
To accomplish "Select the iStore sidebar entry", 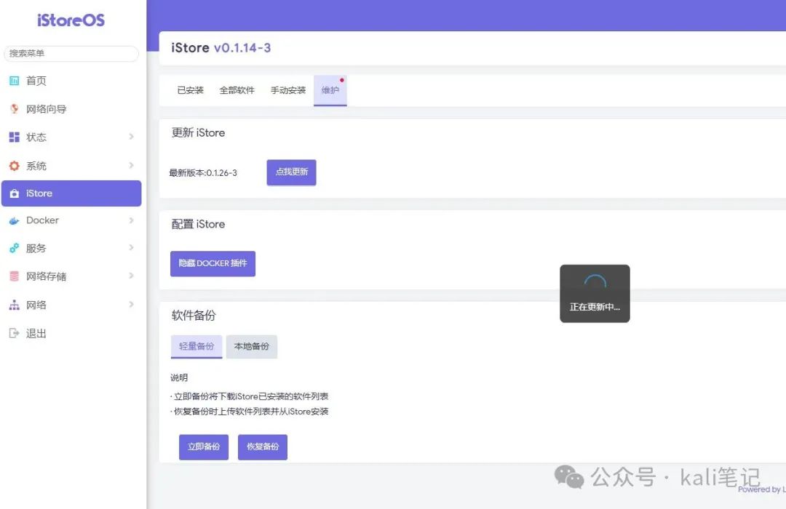I will pyautogui.click(x=71, y=193).
